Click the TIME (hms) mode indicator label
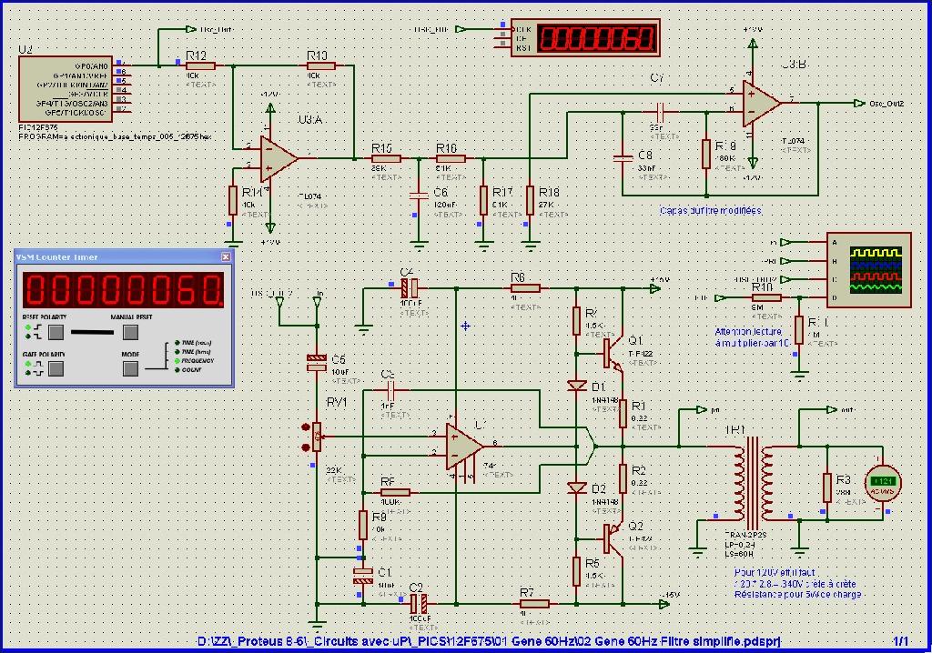Image resolution: width=932 pixels, height=653 pixels. pyautogui.click(x=197, y=352)
